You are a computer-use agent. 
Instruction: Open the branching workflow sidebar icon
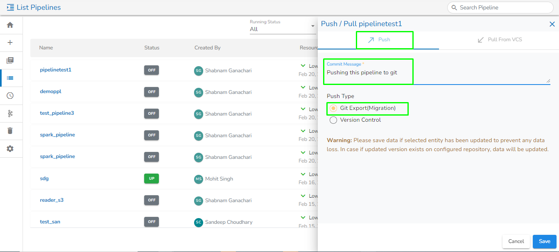[10, 114]
